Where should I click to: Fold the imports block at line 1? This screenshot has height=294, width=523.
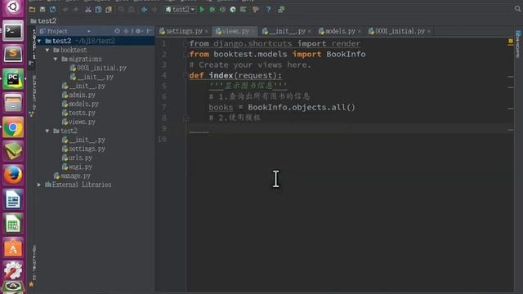[186, 43]
